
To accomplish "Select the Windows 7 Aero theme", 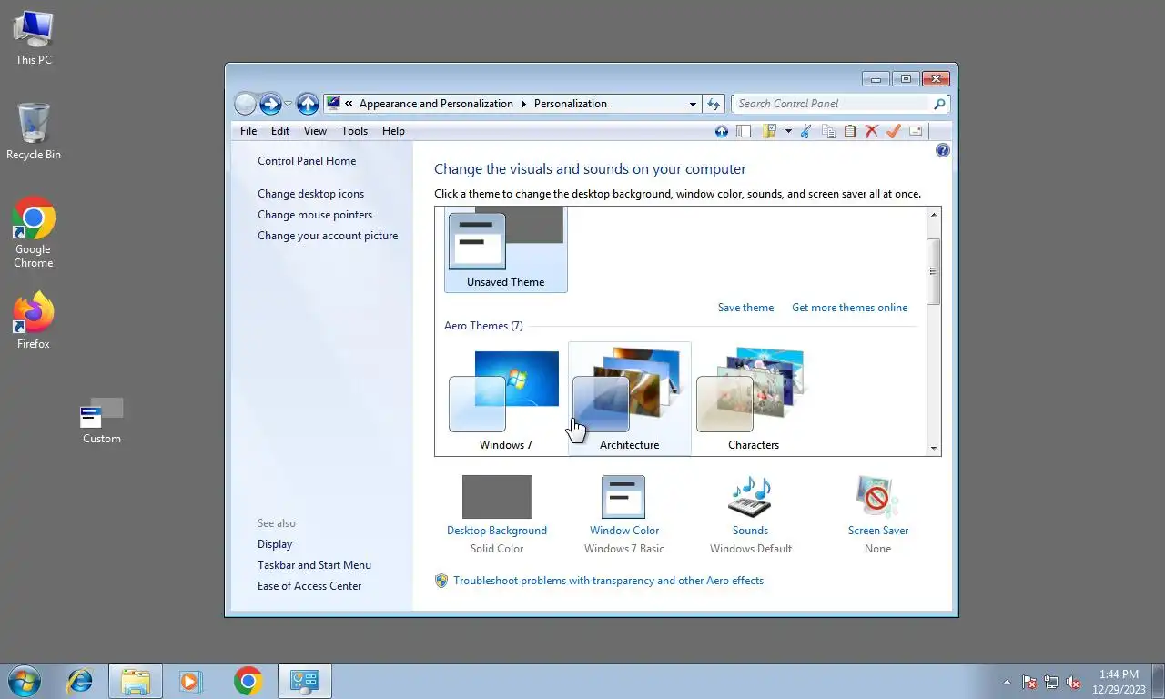I will (506, 399).
